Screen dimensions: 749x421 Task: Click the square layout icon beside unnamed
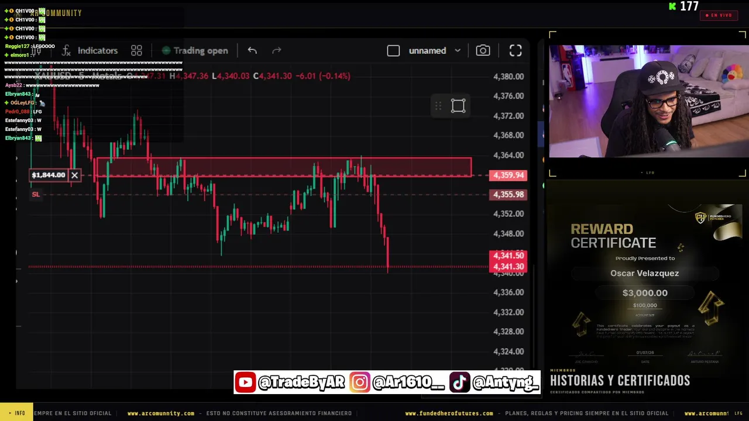pos(393,51)
